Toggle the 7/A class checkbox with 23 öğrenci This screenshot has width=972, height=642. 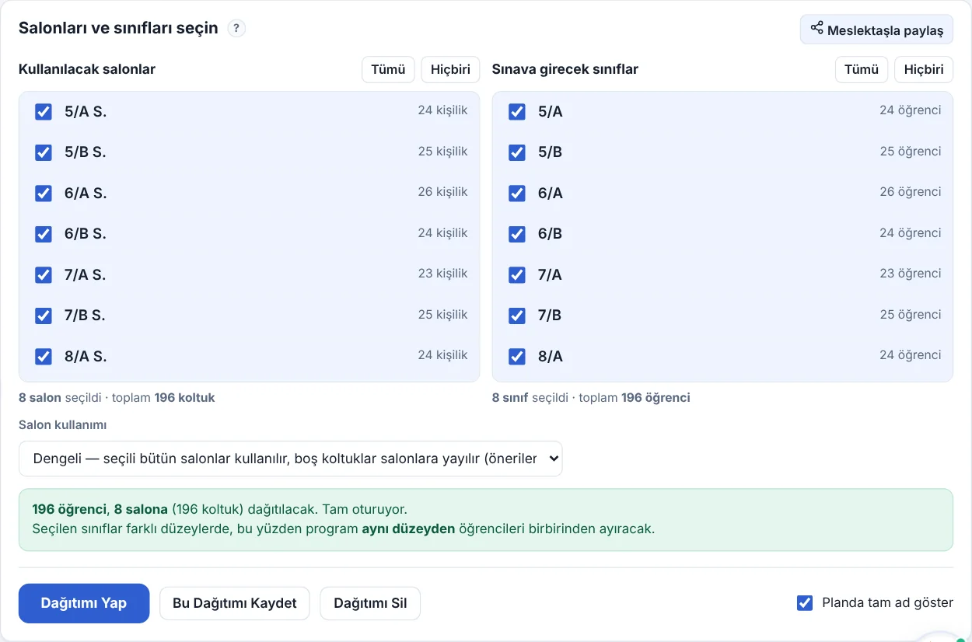(x=517, y=275)
